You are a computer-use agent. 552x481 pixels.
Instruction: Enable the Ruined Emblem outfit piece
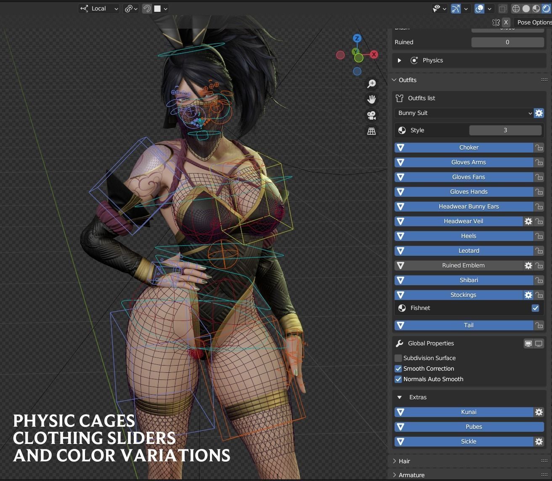coord(459,265)
